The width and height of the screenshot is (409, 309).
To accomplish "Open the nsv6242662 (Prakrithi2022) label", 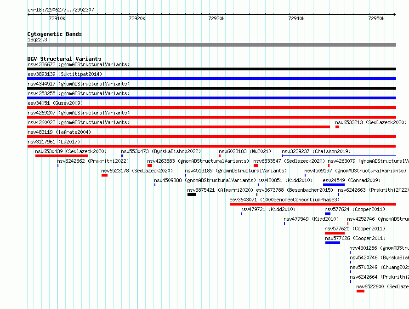I will [93, 161].
